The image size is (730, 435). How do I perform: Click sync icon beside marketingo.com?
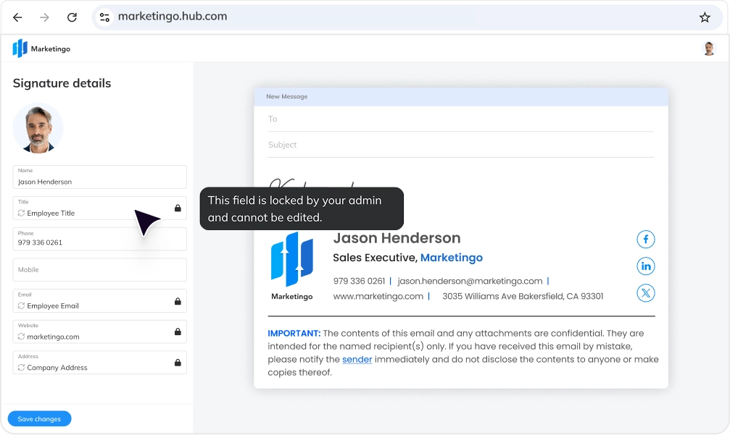click(x=22, y=337)
